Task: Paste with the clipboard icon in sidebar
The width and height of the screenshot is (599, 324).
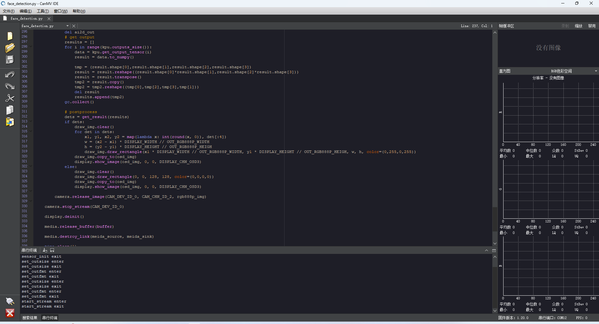Action: (10, 122)
